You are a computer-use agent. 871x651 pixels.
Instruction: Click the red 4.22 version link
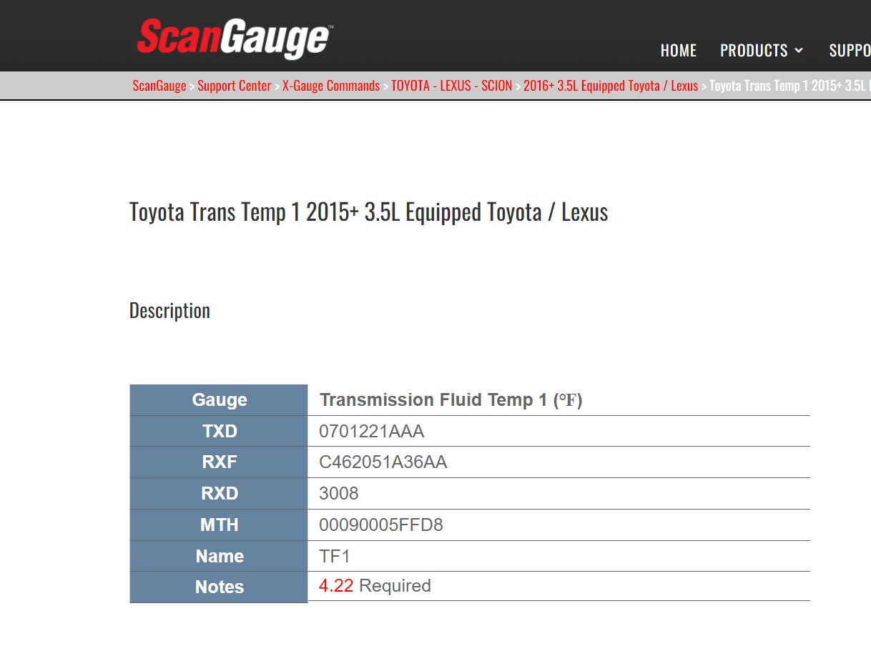tap(336, 586)
